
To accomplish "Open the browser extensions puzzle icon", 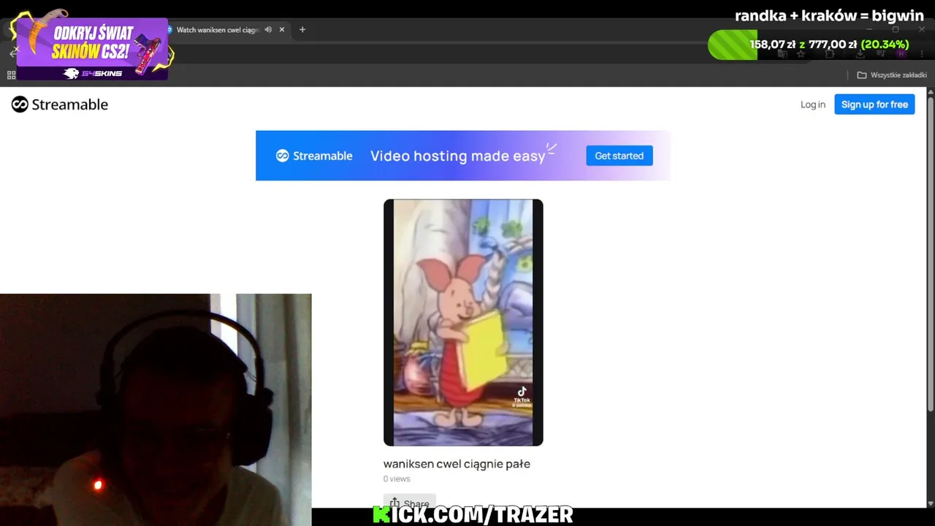I will tap(829, 54).
